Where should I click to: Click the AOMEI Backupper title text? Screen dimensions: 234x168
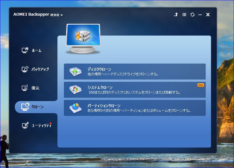pyautogui.click(x=31, y=14)
